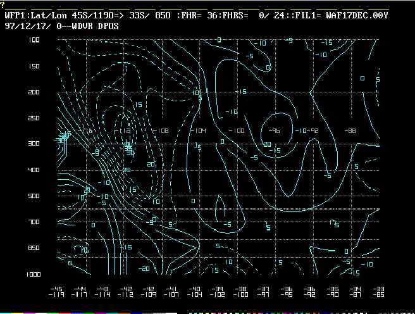The image size is (415, 314).
Task: Click the '45S/1190=>' start coordinate text
Action: [97, 15]
